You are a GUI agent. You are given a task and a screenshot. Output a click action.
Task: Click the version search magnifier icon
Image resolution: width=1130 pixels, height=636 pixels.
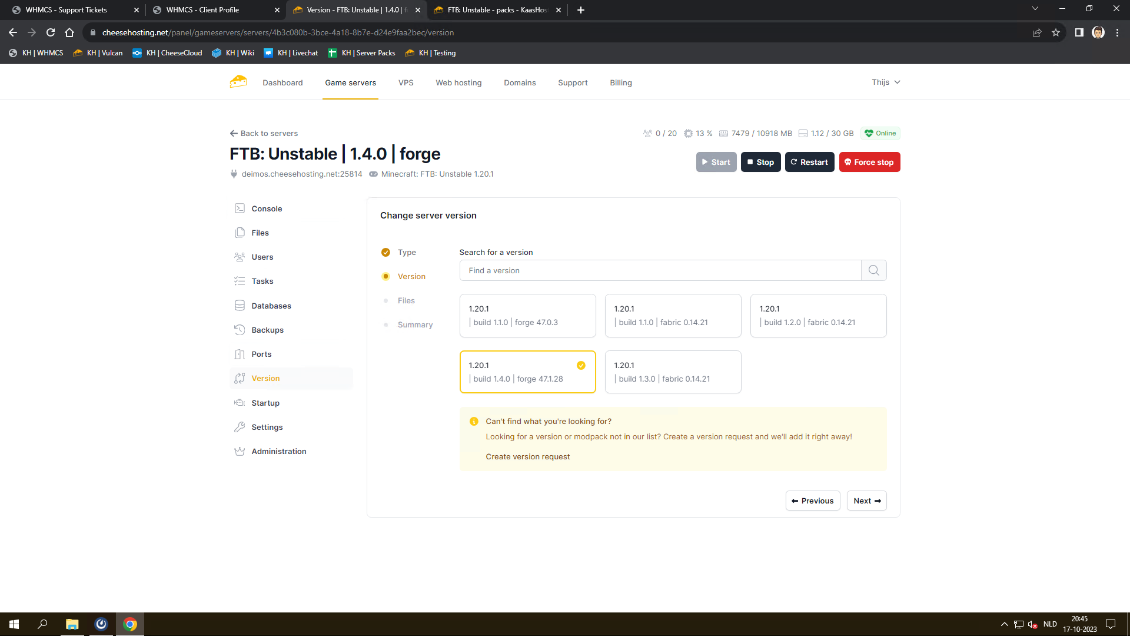pos(873,270)
